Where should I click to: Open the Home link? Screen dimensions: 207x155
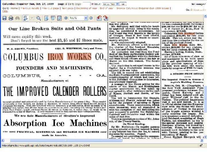(x=14, y=8)
